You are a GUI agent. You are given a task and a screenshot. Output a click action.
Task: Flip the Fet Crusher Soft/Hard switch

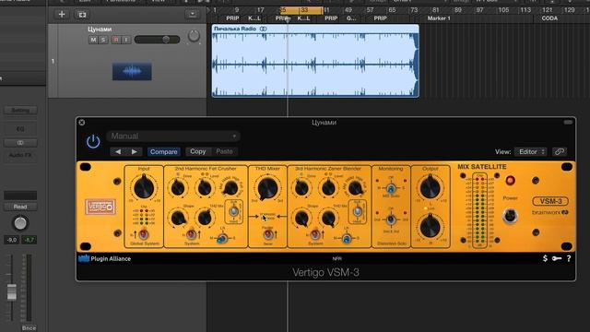(x=233, y=211)
